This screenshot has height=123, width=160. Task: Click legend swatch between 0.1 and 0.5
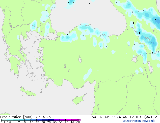[x=4, y=120]
